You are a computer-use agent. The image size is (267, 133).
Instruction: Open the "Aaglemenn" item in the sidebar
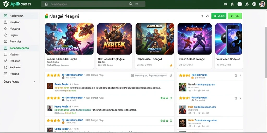tap(20, 16)
